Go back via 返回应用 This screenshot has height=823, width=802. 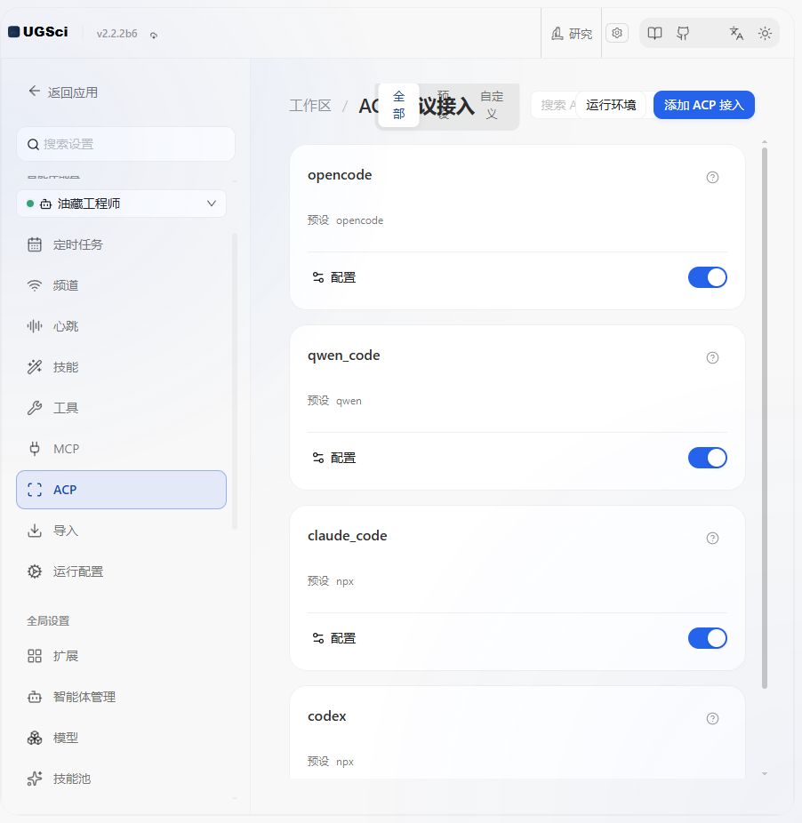click(63, 92)
